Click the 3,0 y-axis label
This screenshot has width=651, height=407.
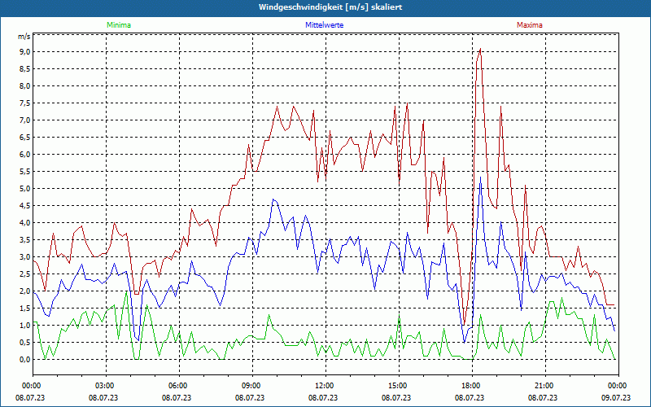click(x=25, y=257)
